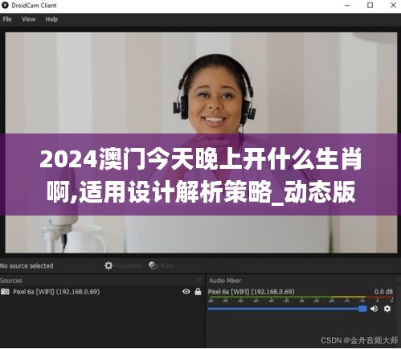Click the Properties gear icon

pyautogui.click(x=108, y=265)
